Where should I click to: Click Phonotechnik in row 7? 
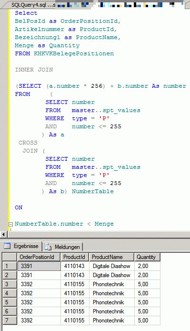(112, 321)
